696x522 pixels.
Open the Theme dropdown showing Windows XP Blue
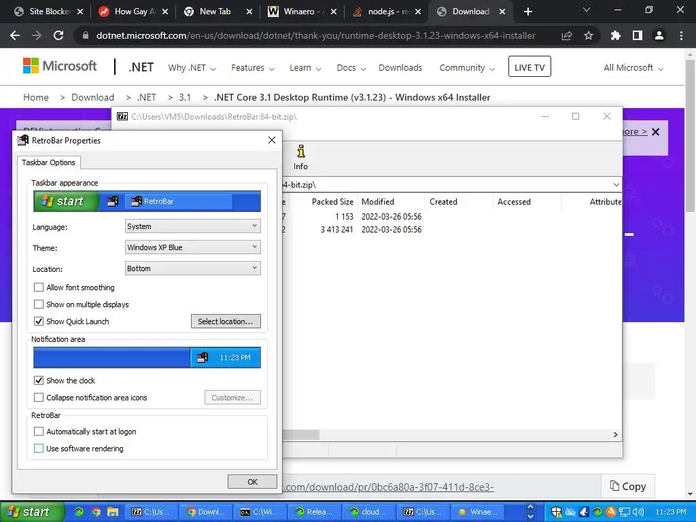pos(192,247)
